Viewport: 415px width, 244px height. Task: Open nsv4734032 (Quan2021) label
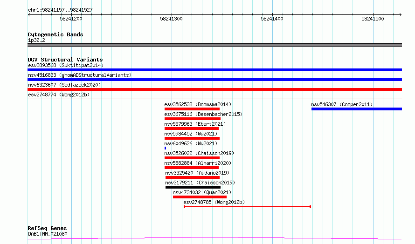(x=202, y=192)
